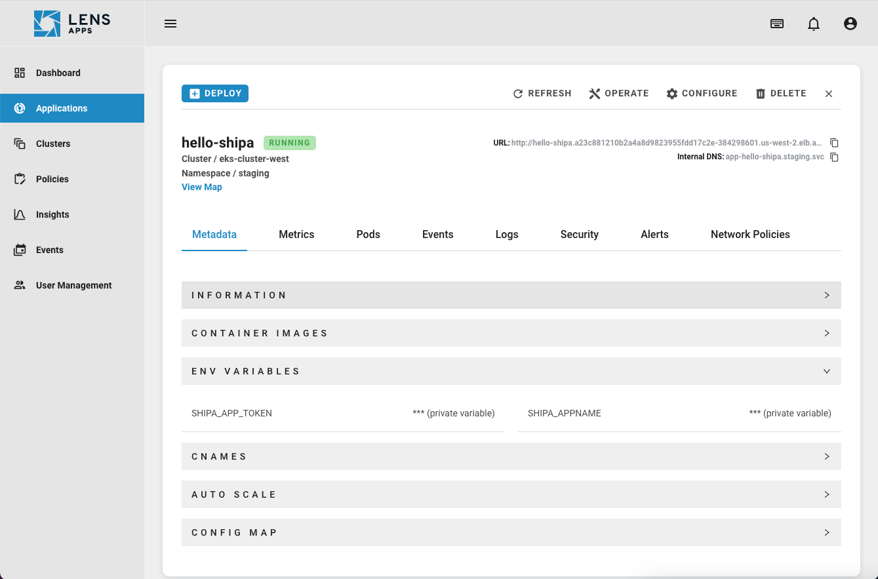Viewport: 878px width, 579px height.
Task: Close the application detail panel
Action: [x=829, y=94]
